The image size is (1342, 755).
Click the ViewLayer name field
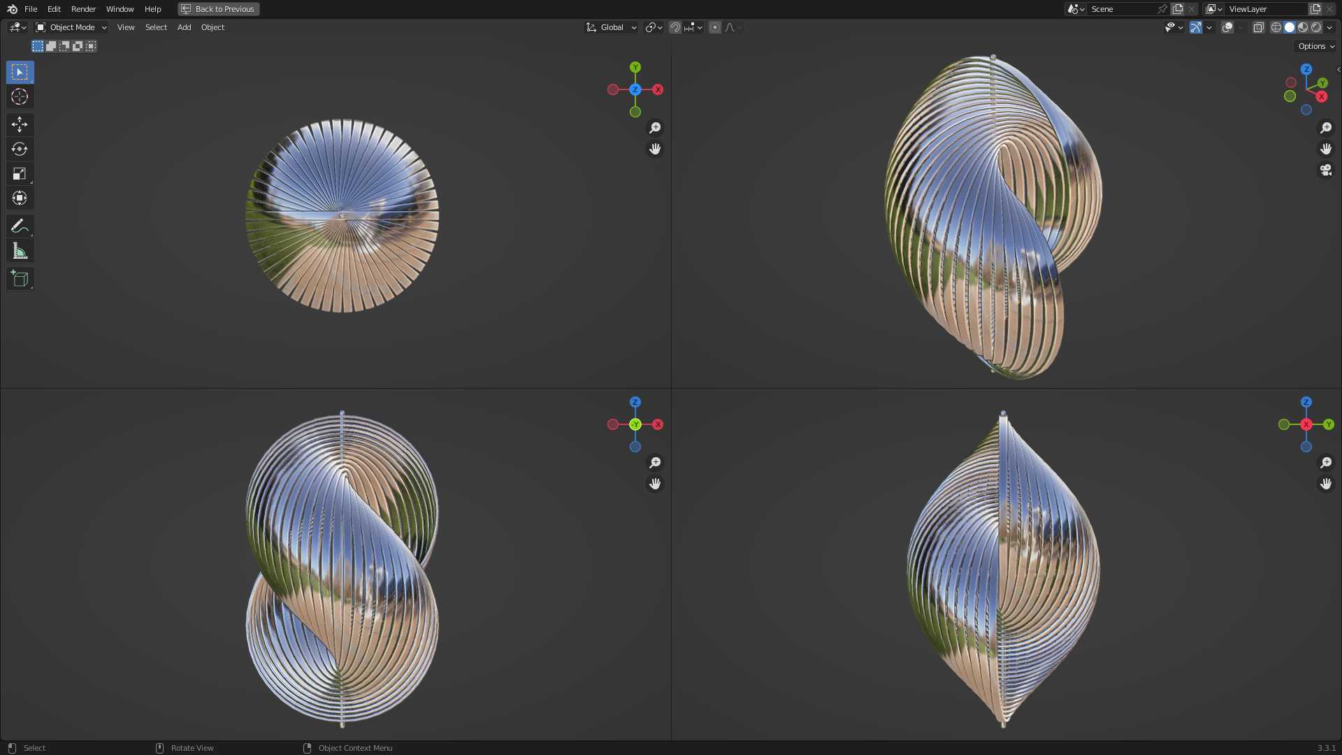pos(1267,9)
